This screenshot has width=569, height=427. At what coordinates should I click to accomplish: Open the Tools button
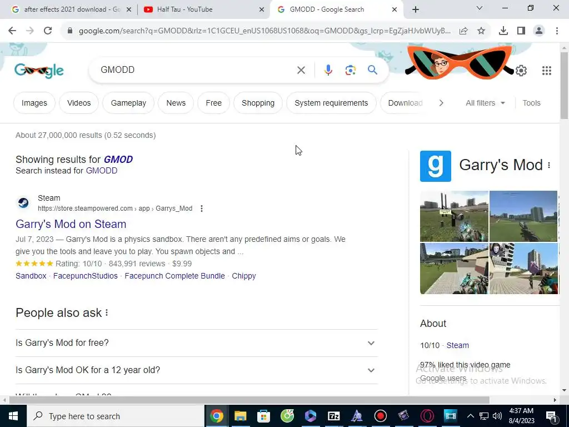(531, 103)
